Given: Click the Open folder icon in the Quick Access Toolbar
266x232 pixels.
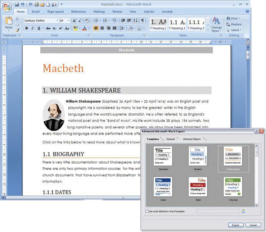Looking at the screenshot, I should pyautogui.click(x=42, y=4).
